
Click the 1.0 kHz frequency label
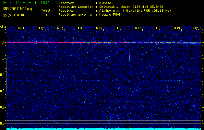(x=2, y=59)
